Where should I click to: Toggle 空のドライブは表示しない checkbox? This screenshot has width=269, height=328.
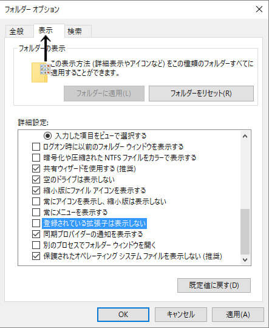pyautogui.click(x=36, y=179)
